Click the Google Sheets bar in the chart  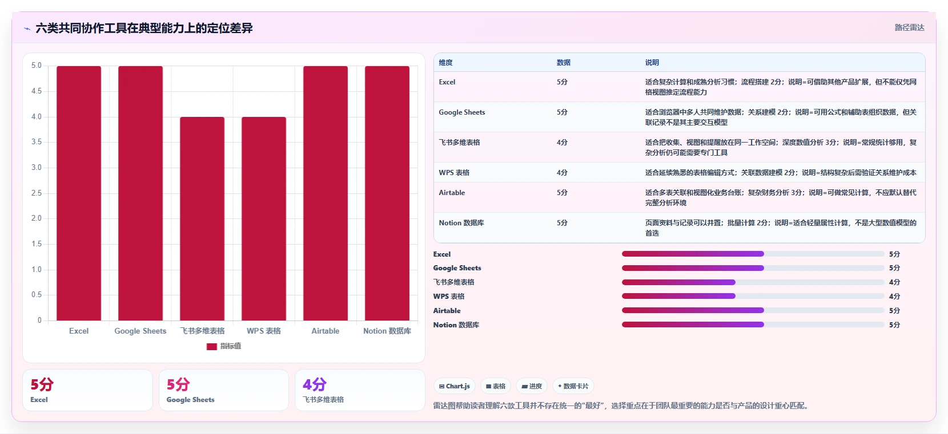coord(140,193)
